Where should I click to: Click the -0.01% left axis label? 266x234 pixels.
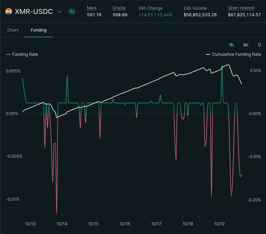click(x=13, y=199)
